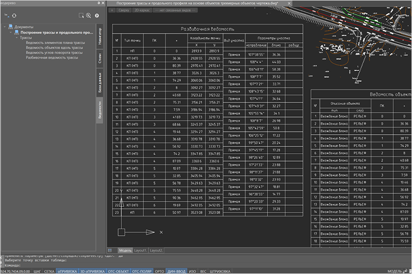This screenshot has height=274, width=412.
Task: Open the 2D-каркас visual style dropdown
Action: (x=142, y=10)
